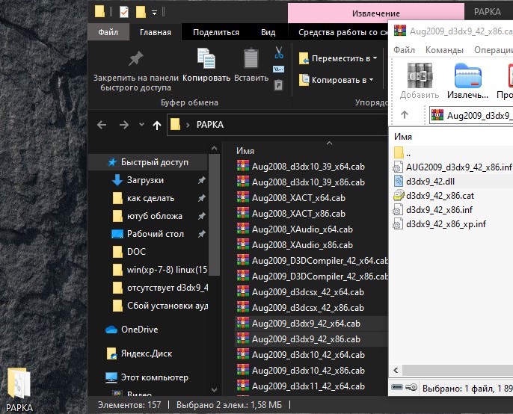Unpin ютуб обложа via its pin icon

[202, 216]
